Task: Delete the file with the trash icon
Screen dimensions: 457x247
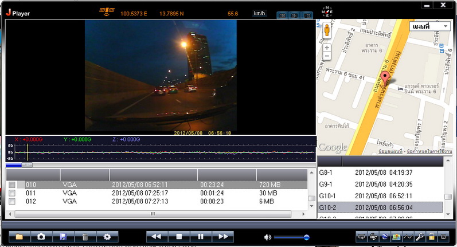Action: [x=85, y=236]
